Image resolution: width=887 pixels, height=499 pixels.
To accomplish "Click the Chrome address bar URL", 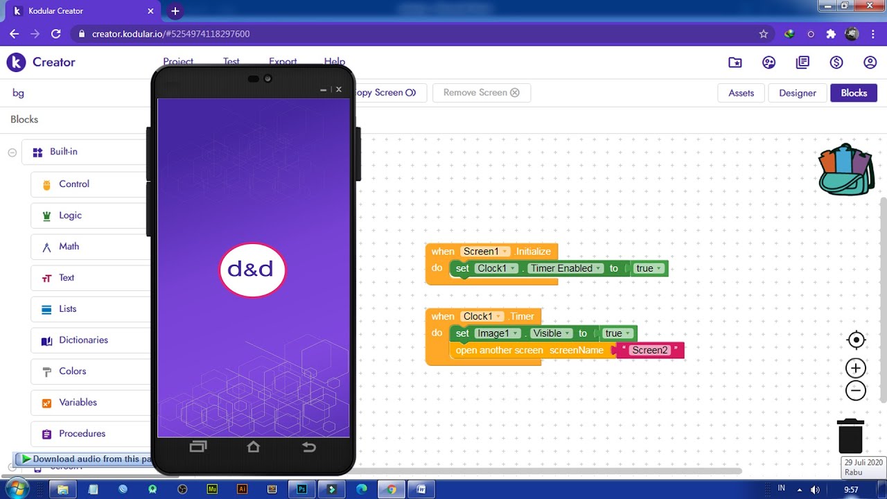I will (170, 34).
